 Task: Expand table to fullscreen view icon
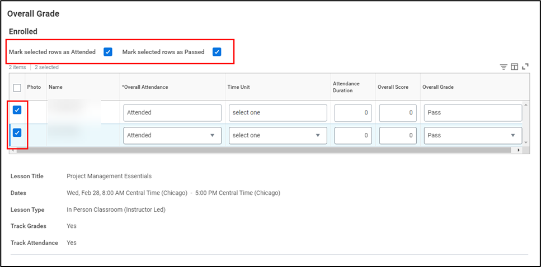tap(525, 67)
